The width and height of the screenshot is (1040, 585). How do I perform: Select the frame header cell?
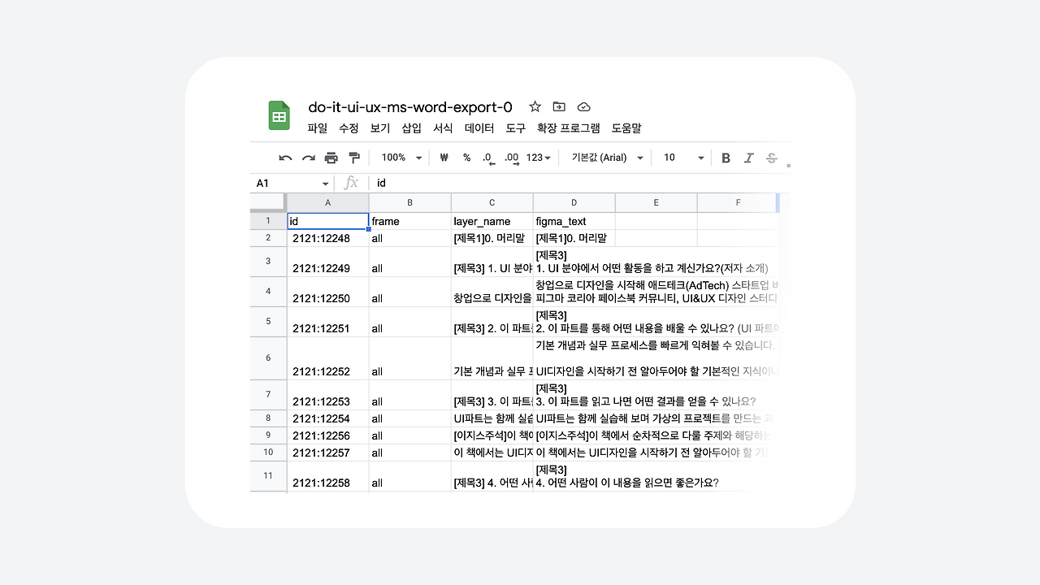point(410,221)
